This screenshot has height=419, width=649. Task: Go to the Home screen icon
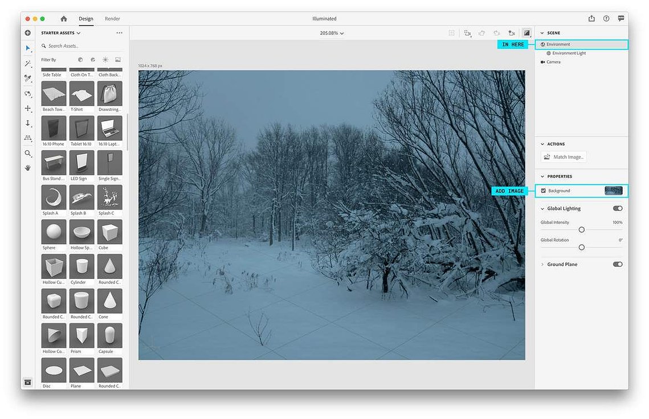(63, 19)
